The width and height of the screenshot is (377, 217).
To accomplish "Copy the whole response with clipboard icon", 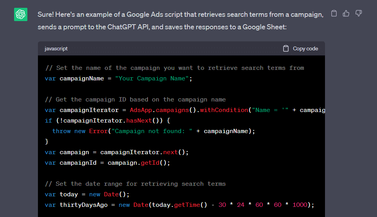I will click(334, 13).
